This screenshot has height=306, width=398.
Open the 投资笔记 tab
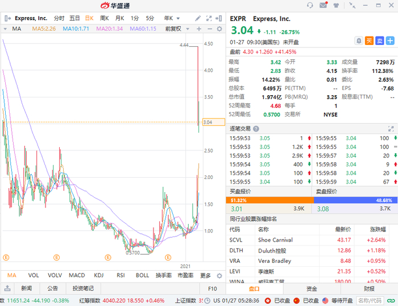(83, 288)
